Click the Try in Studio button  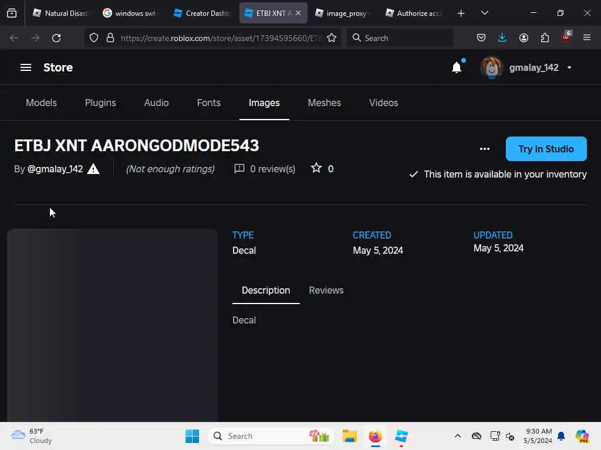546,149
